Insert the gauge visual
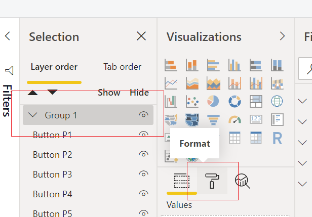Image resolution: width=312 pixels, height=217 pixels. click(235, 119)
